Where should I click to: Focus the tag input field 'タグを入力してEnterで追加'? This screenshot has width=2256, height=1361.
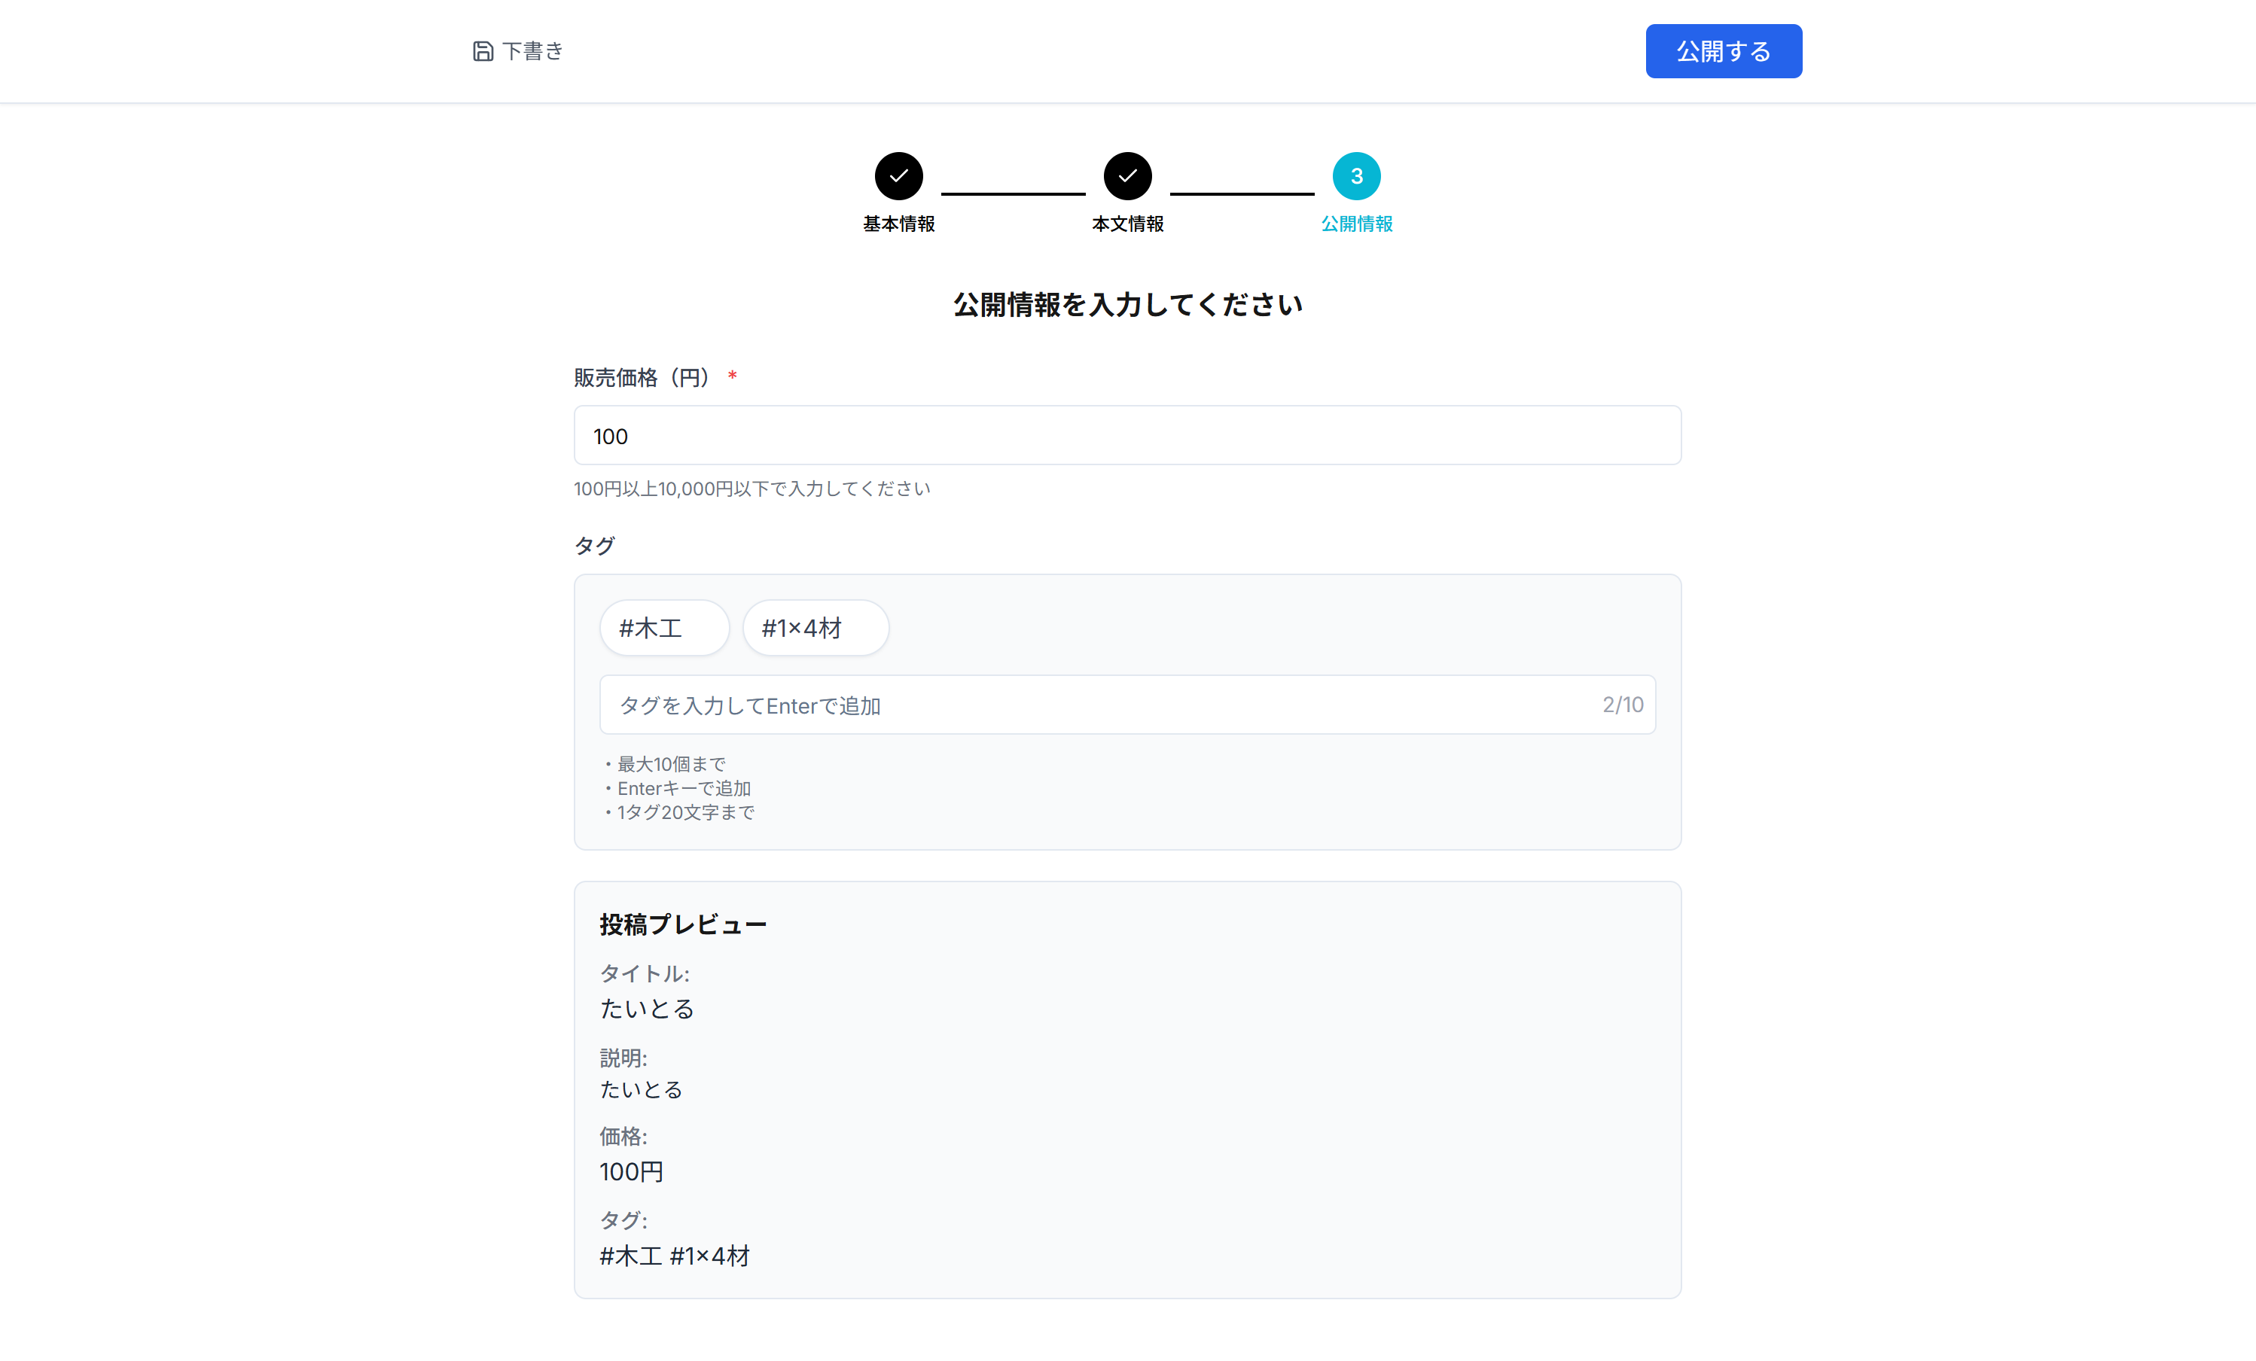click(1127, 705)
